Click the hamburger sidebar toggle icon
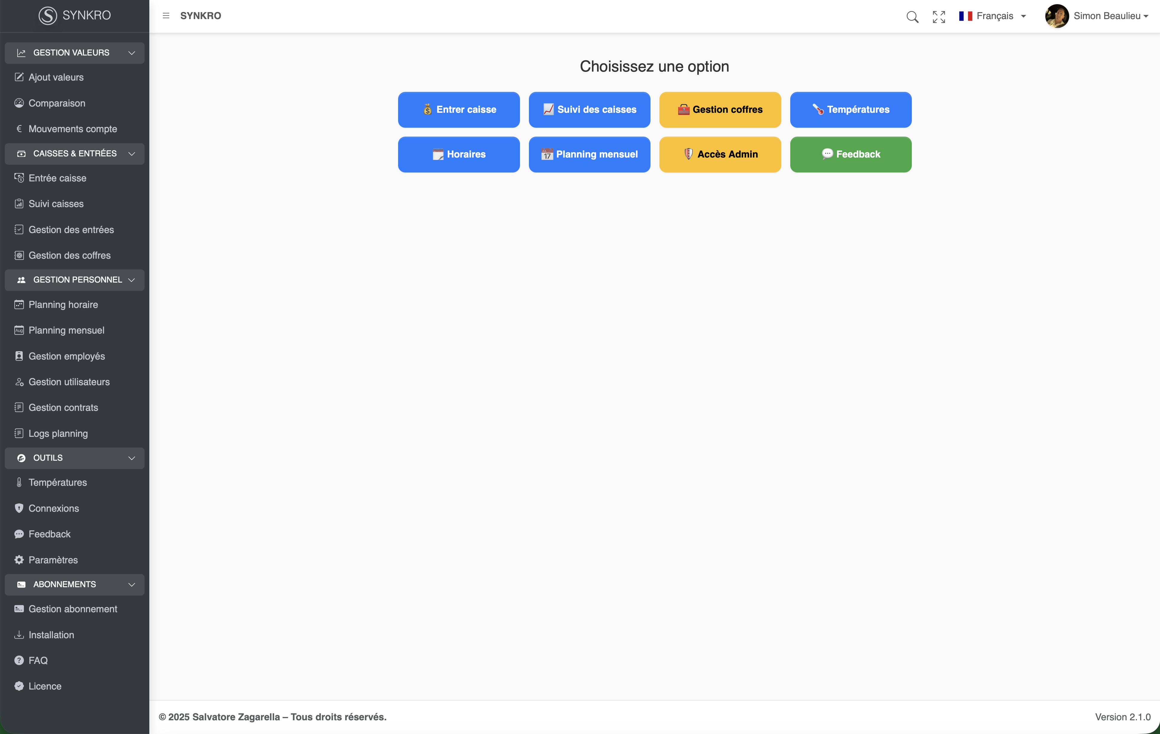1160x734 pixels. point(166,16)
